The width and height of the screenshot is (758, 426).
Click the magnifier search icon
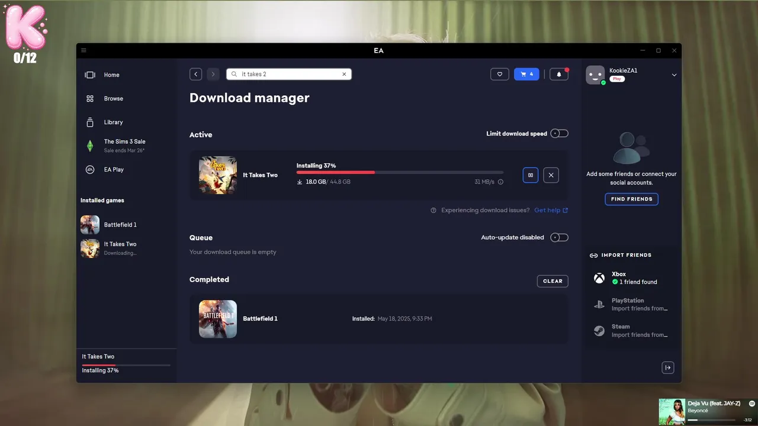click(x=234, y=74)
